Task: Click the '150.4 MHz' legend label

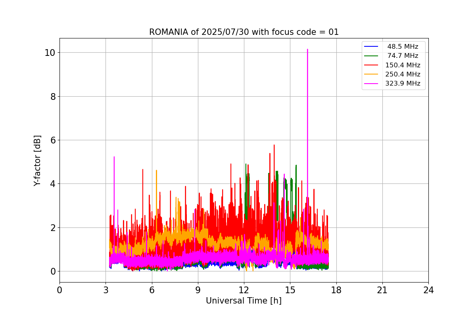Action: tap(403, 65)
